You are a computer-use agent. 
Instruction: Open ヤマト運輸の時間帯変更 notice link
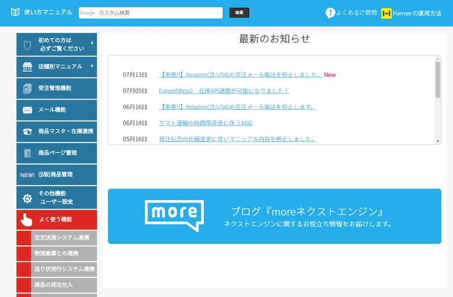click(x=206, y=123)
